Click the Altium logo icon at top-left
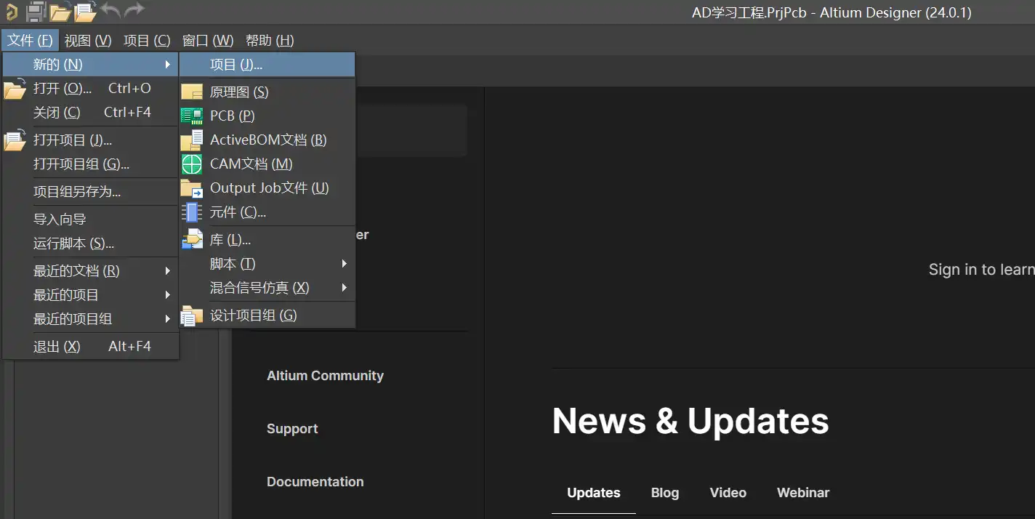This screenshot has width=1035, height=519. click(x=11, y=11)
